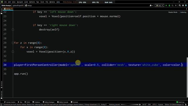Image resolution: width=188 pixels, height=106 pixels.
Task: Open the Code menu
Action: 26,2
